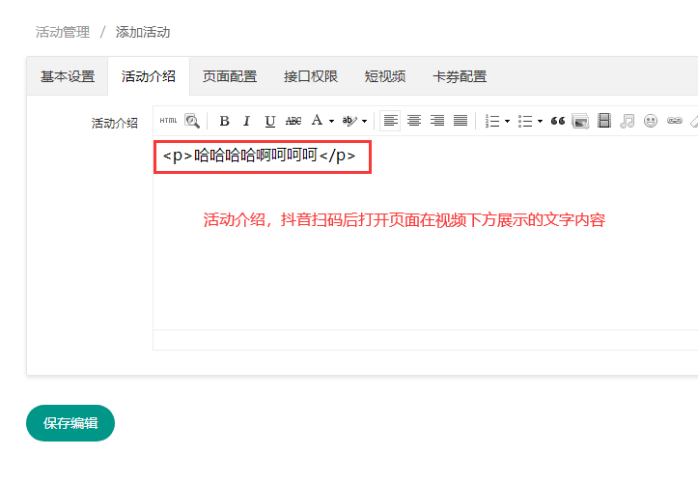
Task: Switch to the 基本设置 tab
Action: point(68,76)
